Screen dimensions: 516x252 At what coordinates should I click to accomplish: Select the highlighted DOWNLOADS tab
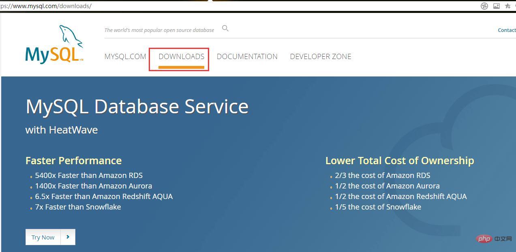pyautogui.click(x=181, y=56)
